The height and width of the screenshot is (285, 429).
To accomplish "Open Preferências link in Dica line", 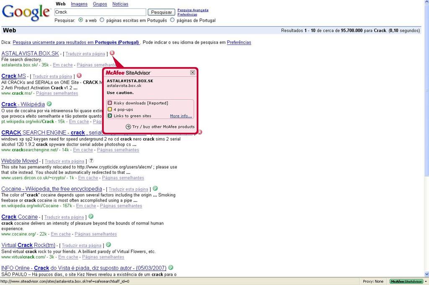I will pyautogui.click(x=239, y=42).
